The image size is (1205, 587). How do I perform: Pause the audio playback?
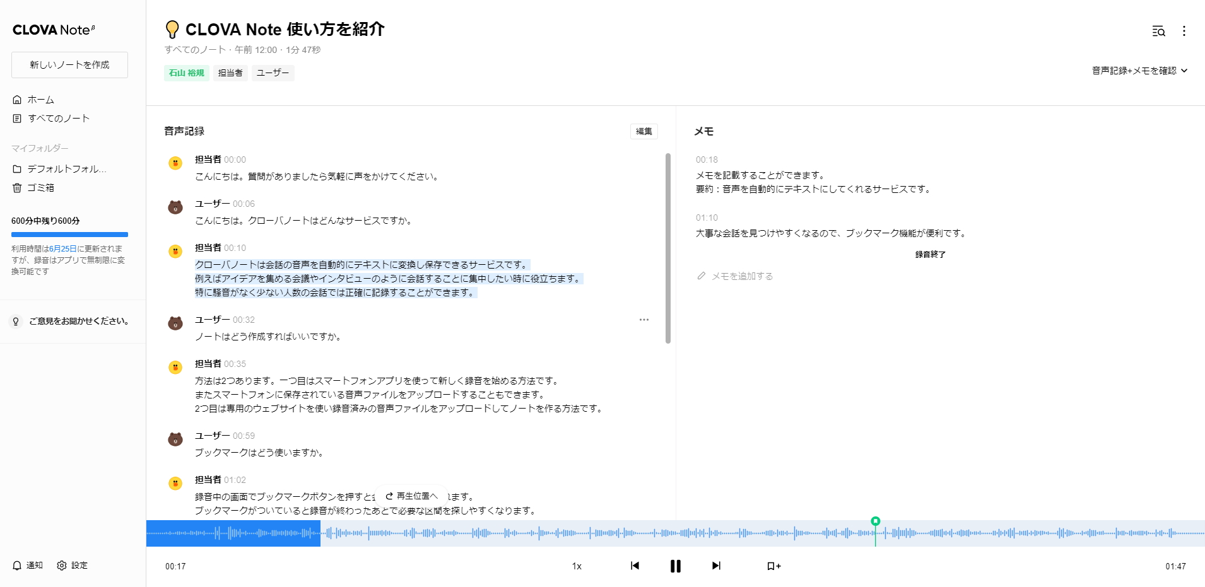click(675, 566)
